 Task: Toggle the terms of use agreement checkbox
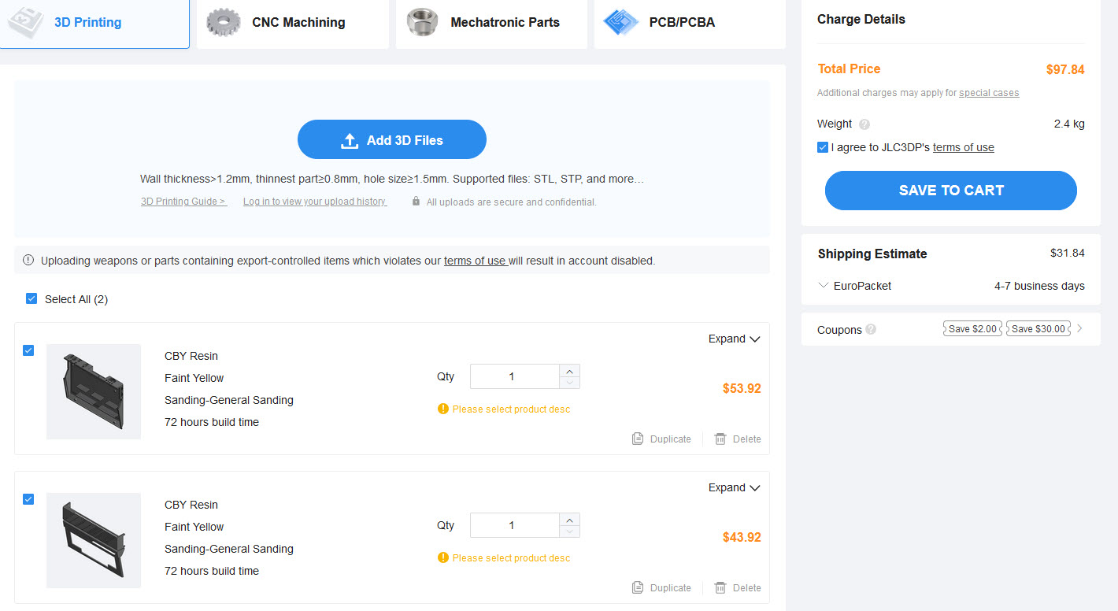click(x=823, y=147)
